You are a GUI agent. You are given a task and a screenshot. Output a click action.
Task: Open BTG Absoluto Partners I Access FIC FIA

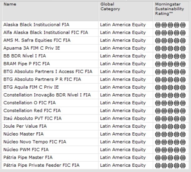pyautogui.click(x=48, y=71)
